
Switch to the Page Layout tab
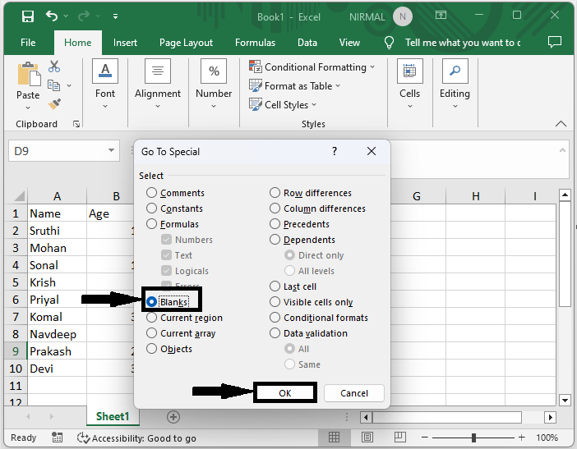pos(186,43)
